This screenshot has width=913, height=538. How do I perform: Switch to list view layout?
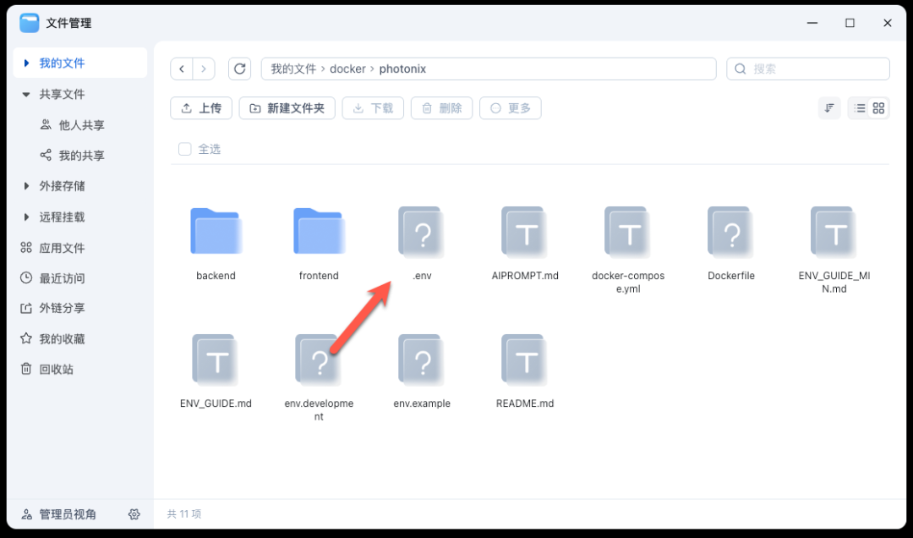point(860,108)
